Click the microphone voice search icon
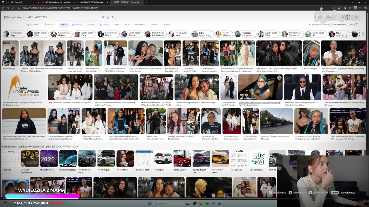 click(x=103, y=17)
